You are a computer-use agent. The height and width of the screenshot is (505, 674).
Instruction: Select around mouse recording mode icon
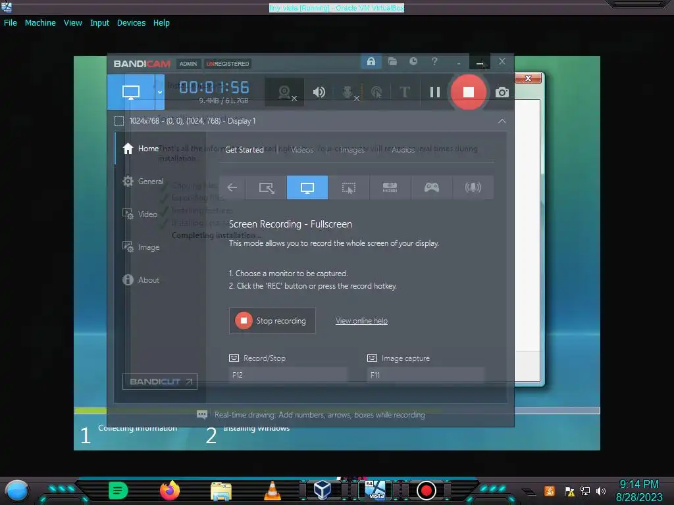click(x=348, y=187)
